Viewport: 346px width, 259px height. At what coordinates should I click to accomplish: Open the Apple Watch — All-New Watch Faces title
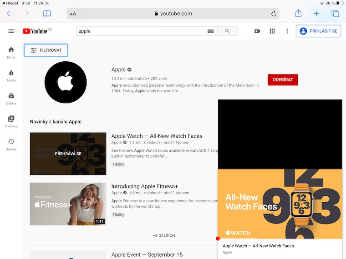click(157, 136)
